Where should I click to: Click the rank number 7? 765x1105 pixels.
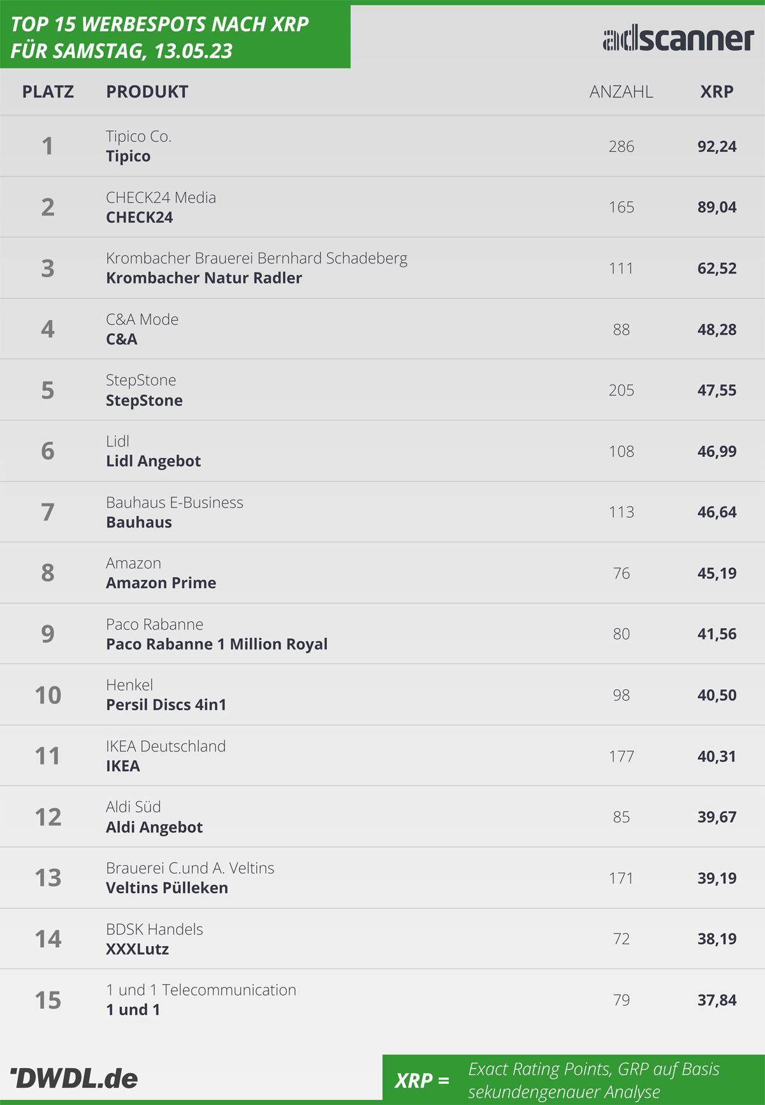48,512
